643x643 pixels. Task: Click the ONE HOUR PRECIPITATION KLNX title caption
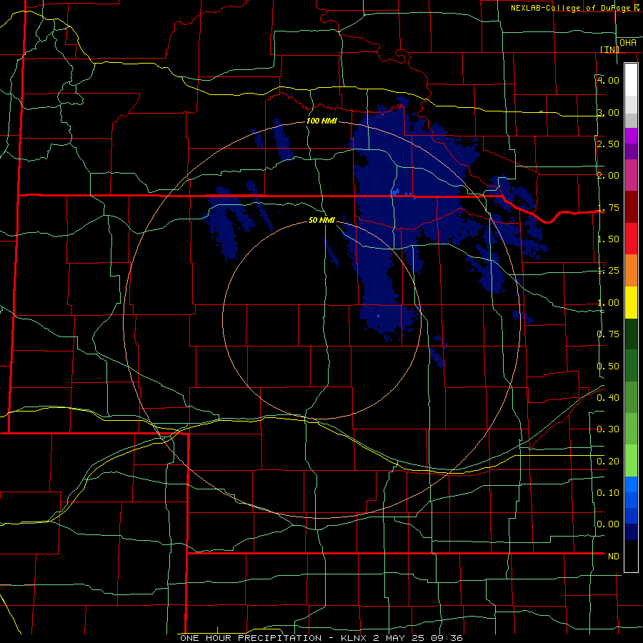click(321, 638)
